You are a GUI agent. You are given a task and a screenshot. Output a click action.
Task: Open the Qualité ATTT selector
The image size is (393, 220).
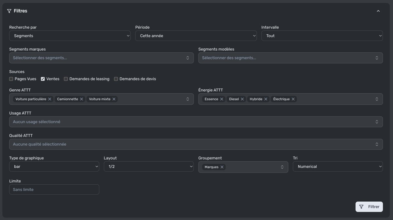(196, 144)
